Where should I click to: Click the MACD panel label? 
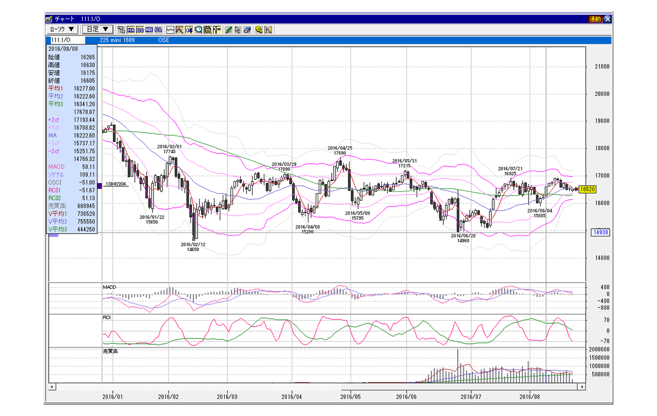coord(109,286)
